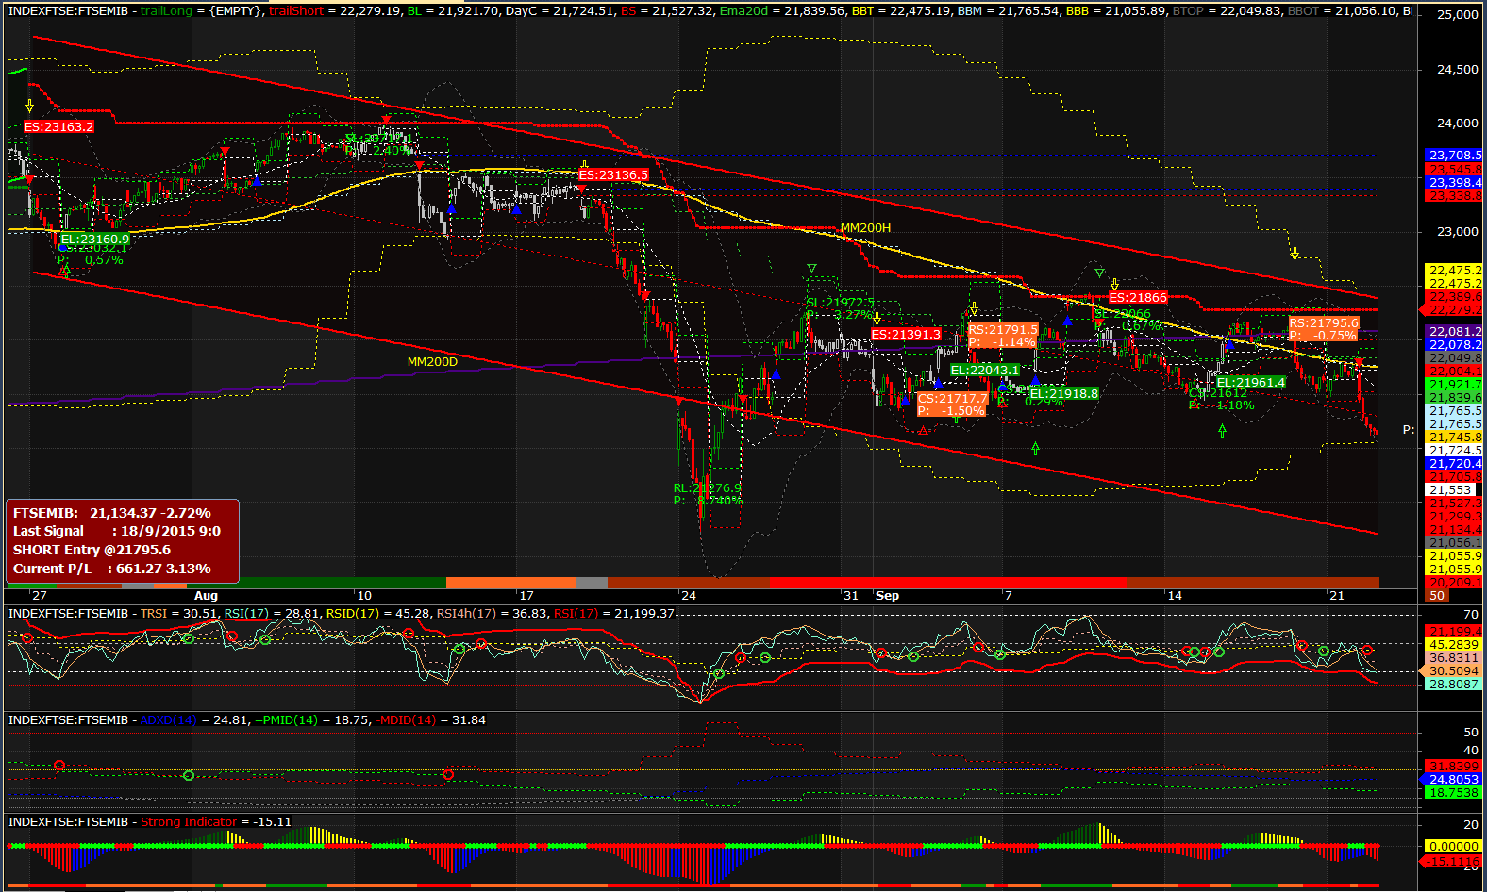1487x892 pixels.
Task: Select the 22,081.2 purple price tag
Action: pos(1455,331)
